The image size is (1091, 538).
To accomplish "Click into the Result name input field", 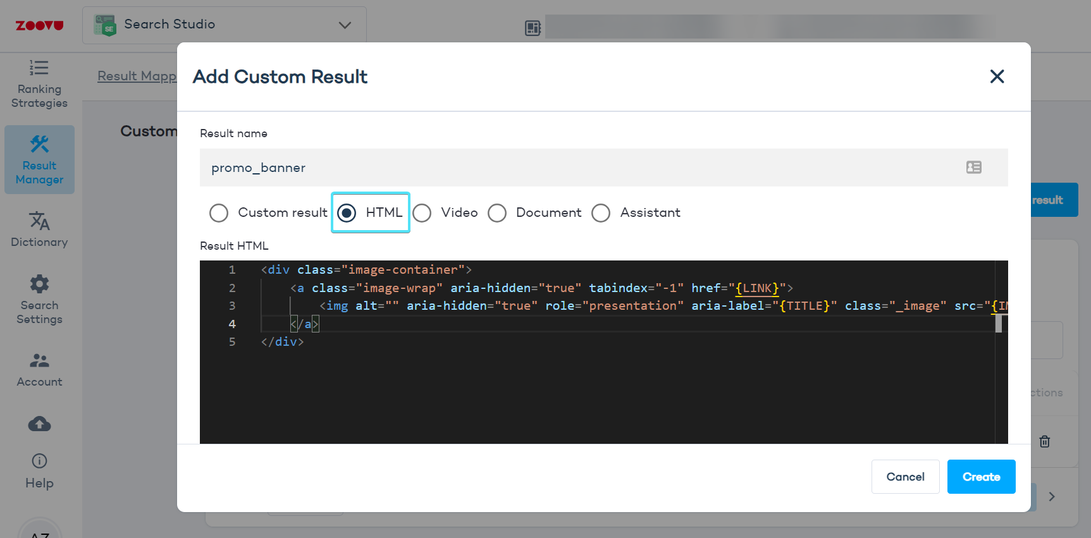I will coord(569,168).
